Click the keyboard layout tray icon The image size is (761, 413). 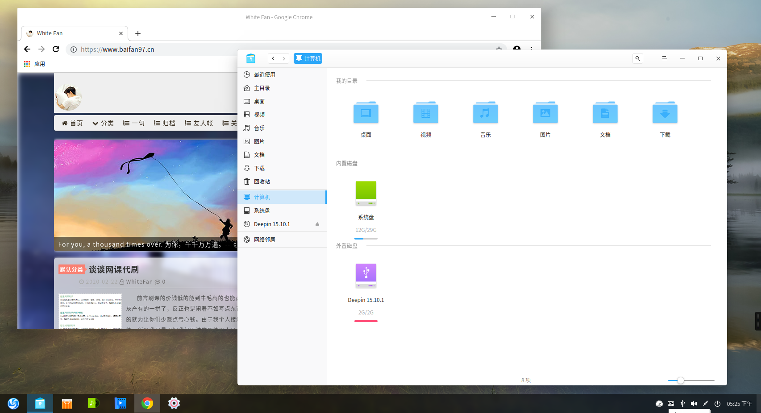pos(671,404)
